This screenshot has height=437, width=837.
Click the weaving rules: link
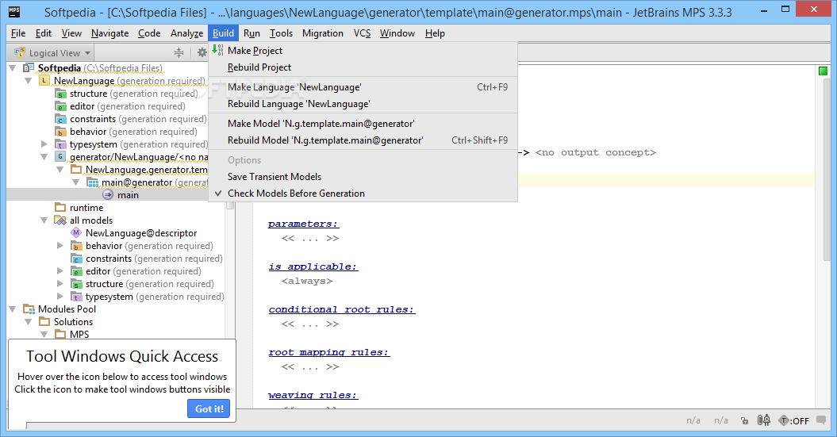pos(313,396)
